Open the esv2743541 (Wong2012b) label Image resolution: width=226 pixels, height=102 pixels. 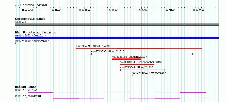pyautogui.click(x=137, y=67)
